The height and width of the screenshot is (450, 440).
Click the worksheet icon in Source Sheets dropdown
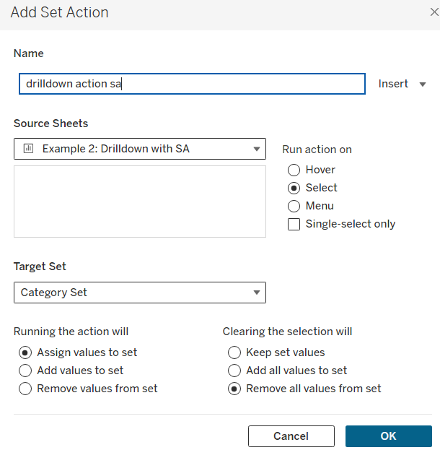(x=28, y=149)
